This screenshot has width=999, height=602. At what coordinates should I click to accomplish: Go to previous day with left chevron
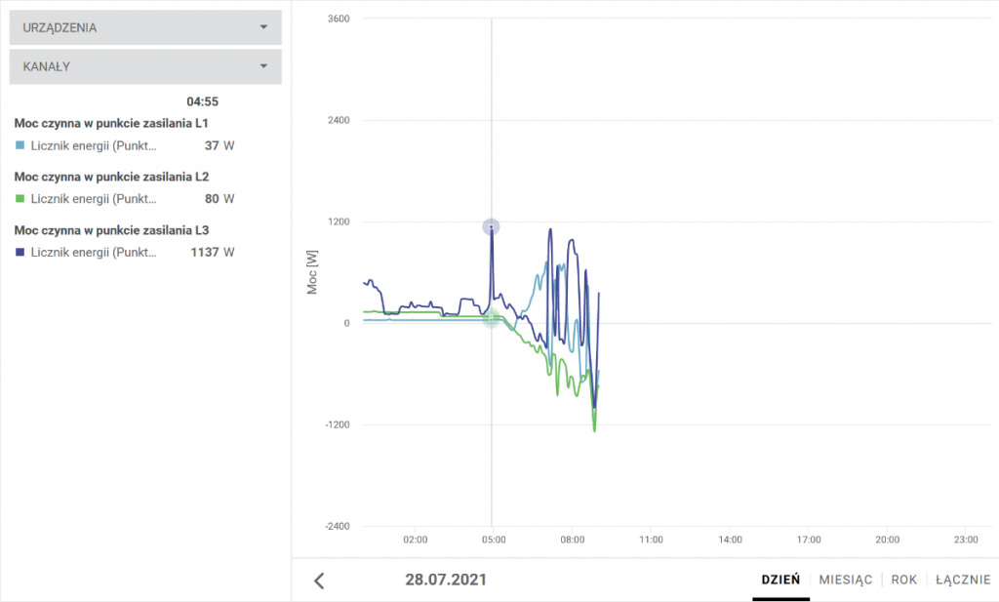point(319,581)
